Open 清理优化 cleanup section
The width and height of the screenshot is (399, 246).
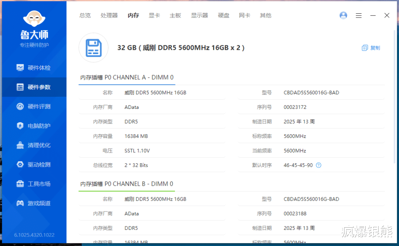pos(34,145)
